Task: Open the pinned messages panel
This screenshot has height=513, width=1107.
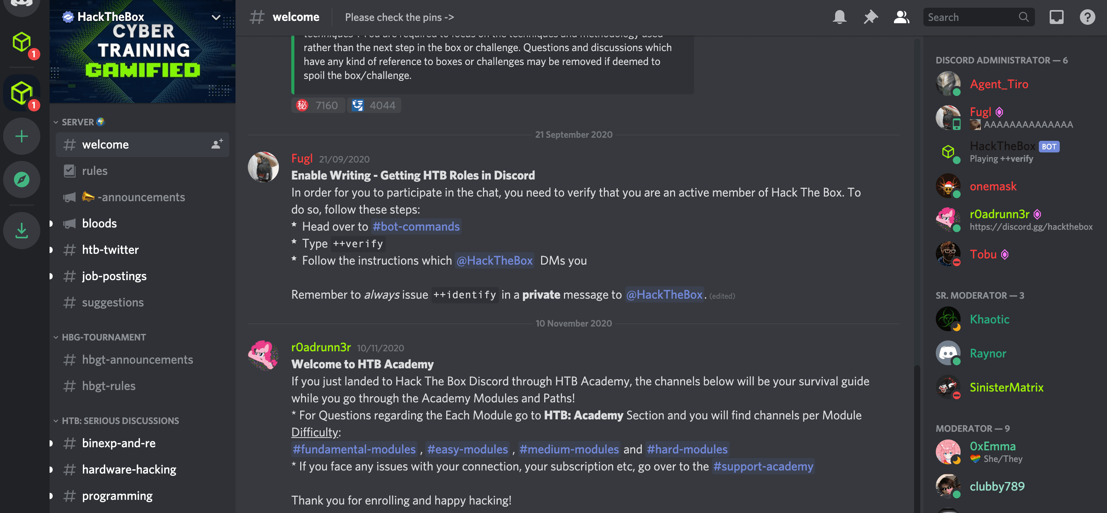Action: pyautogui.click(x=870, y=17)
